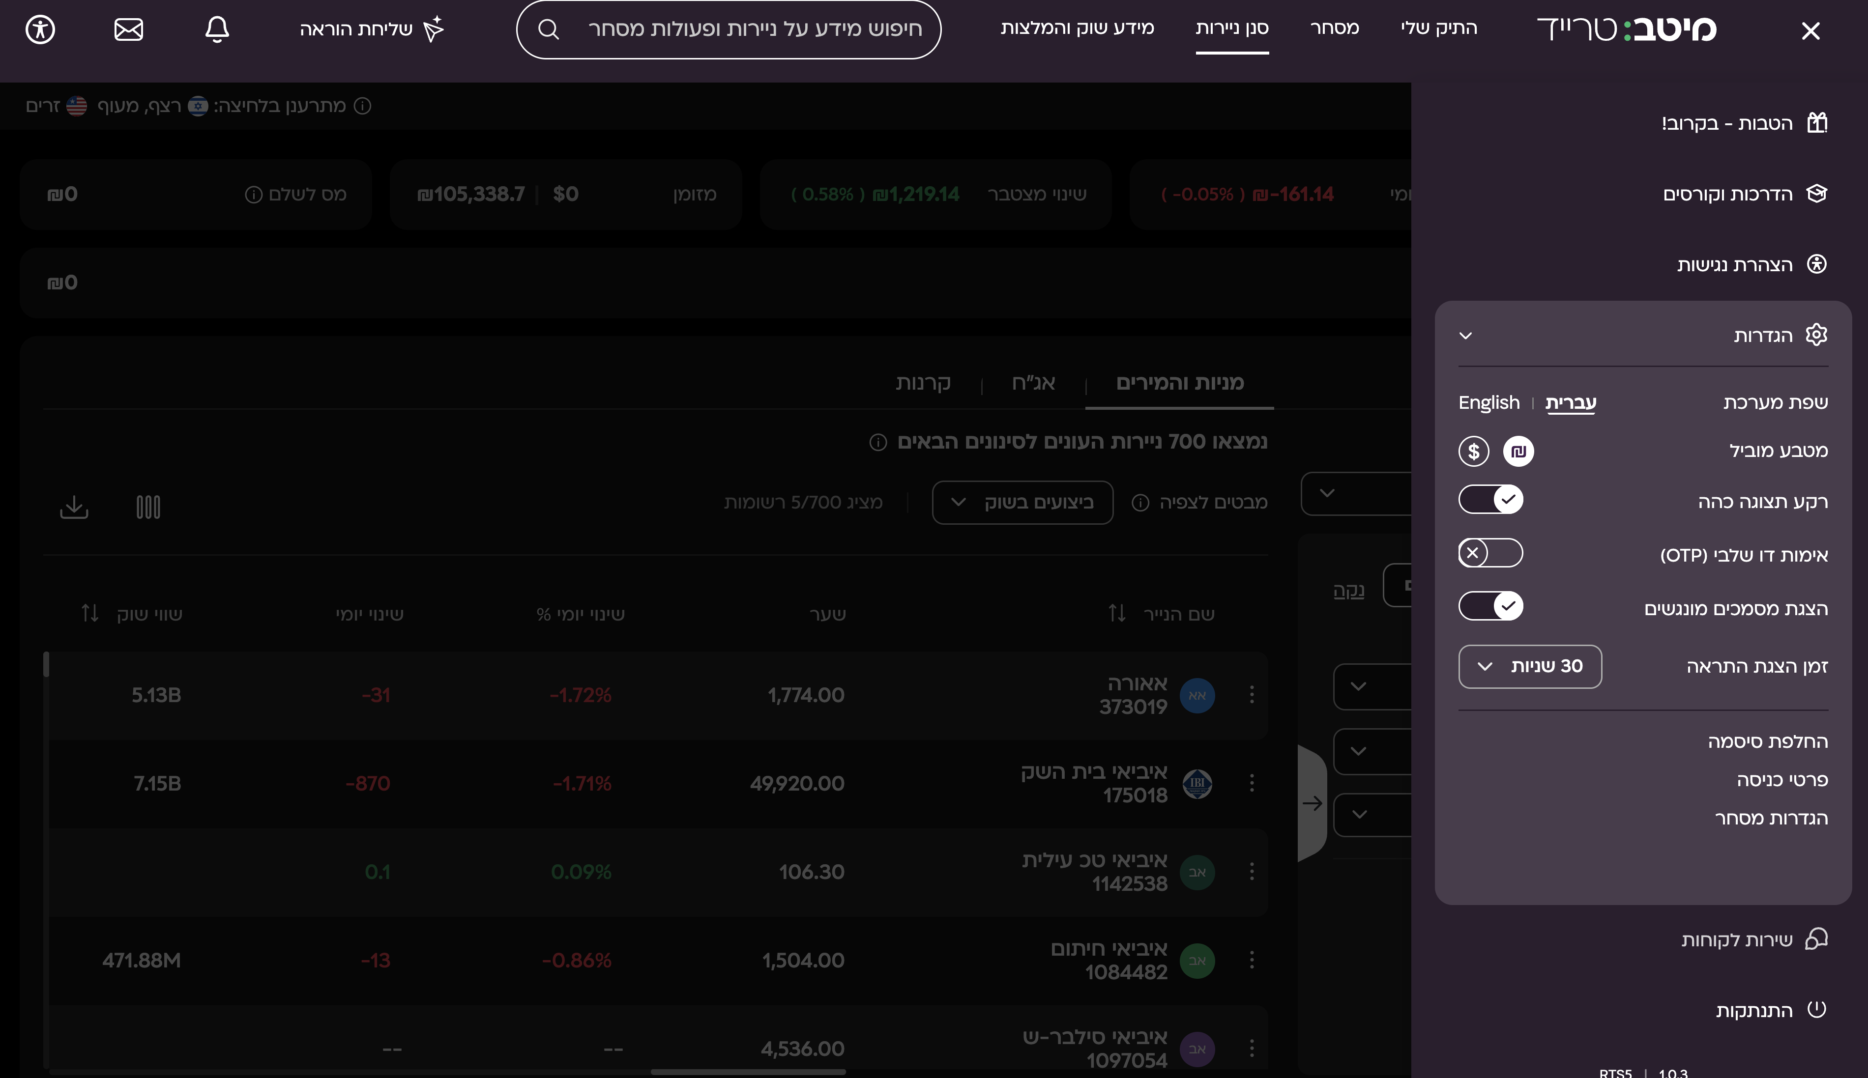This screenshot has width=1868, height=1078.
Task: Go to the מסחר nav item
Action: pos(1334,29)
